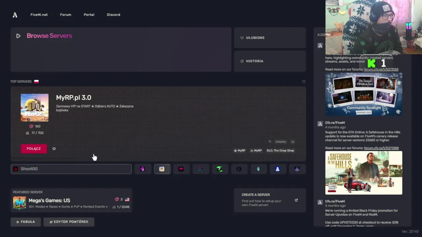Click Cfx logo avatar beside Safehouse post
Image resolution: width=422 pixels, height=237 pixels.
pos(320,124)
